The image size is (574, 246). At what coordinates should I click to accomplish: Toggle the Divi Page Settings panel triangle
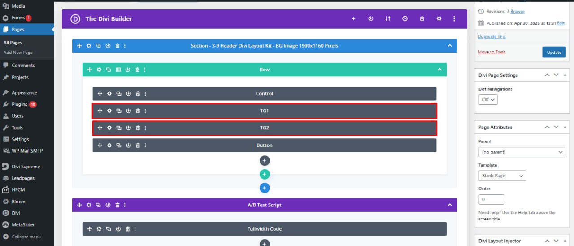565,75
